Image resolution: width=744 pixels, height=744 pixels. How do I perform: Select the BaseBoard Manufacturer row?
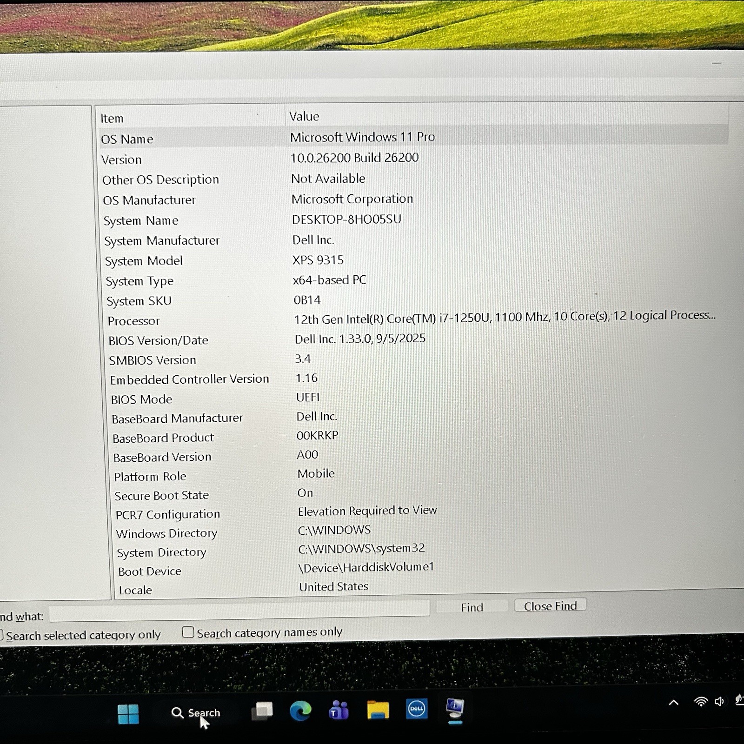414,418
